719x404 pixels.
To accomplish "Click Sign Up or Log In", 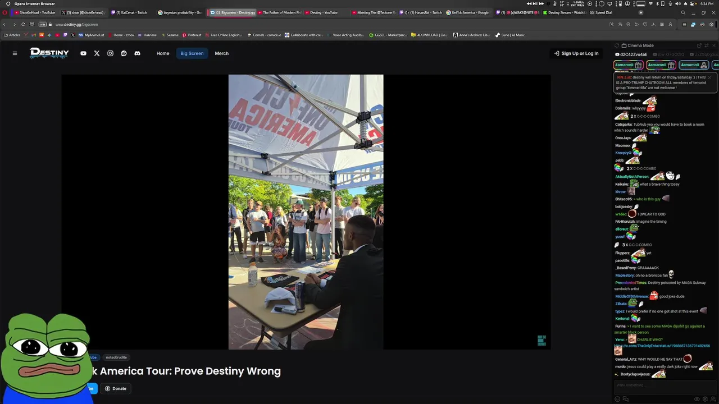I will tap(576, 53).
